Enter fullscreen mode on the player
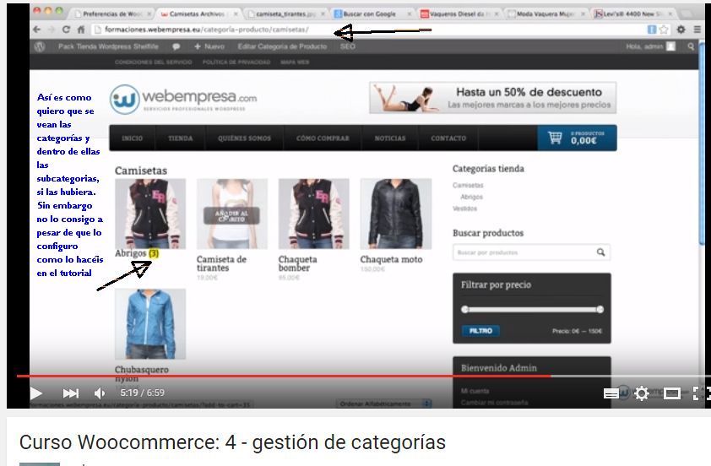 tap(700, 393)
